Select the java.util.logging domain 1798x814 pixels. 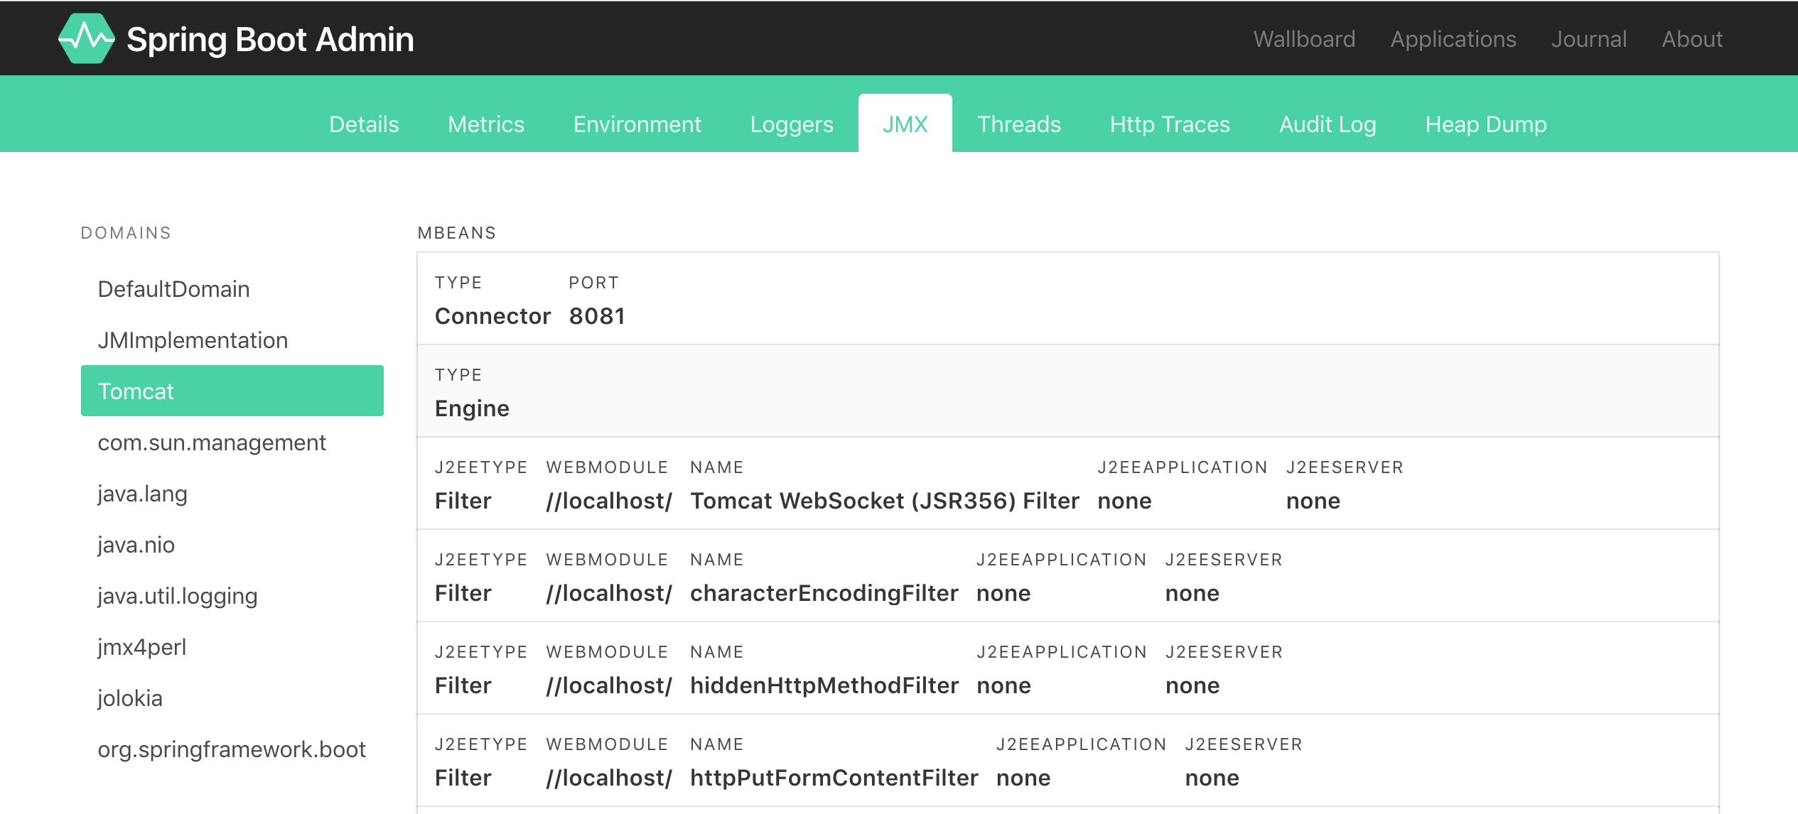(232, 596)
